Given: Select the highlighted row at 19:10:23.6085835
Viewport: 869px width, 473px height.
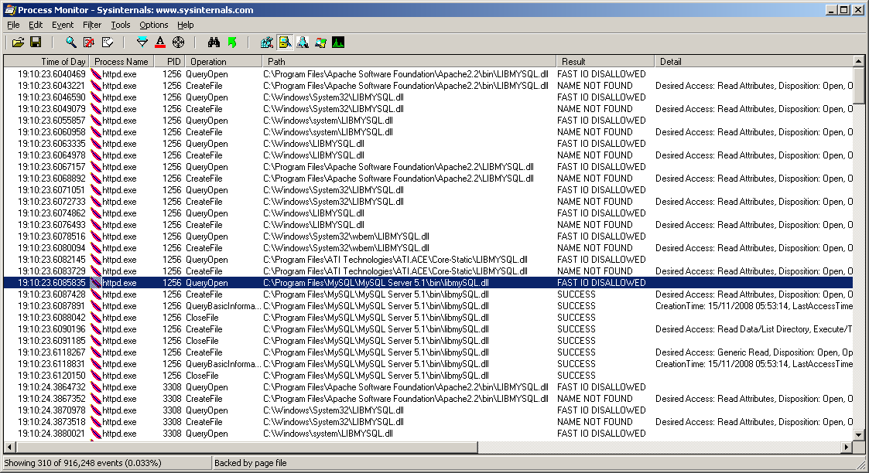Looking at the screenshot, I should point(428,283).
